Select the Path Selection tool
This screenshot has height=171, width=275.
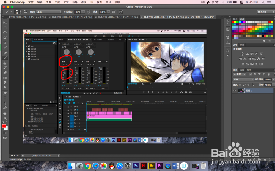5,103
